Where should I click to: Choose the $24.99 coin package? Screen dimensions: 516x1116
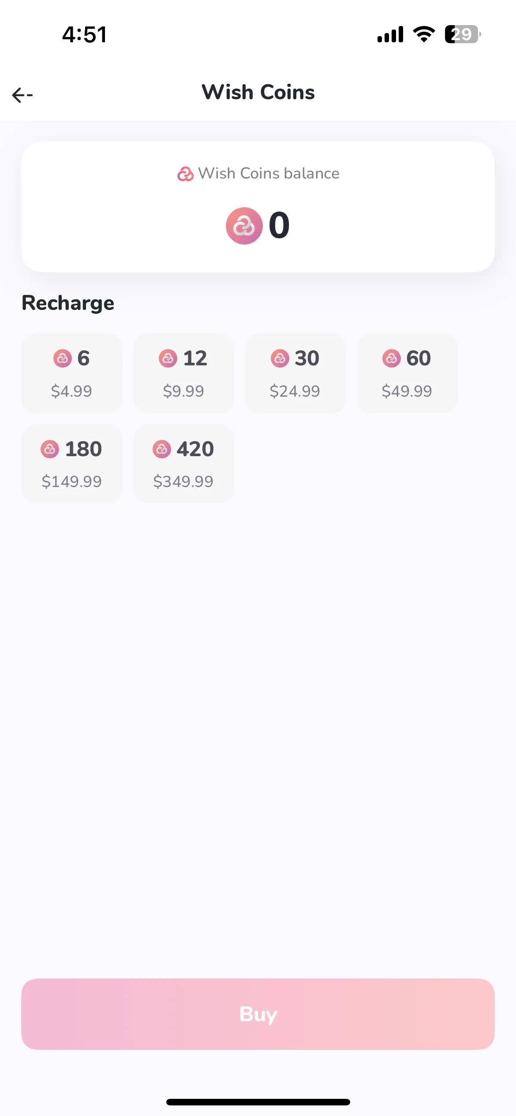tap(295, 373)
